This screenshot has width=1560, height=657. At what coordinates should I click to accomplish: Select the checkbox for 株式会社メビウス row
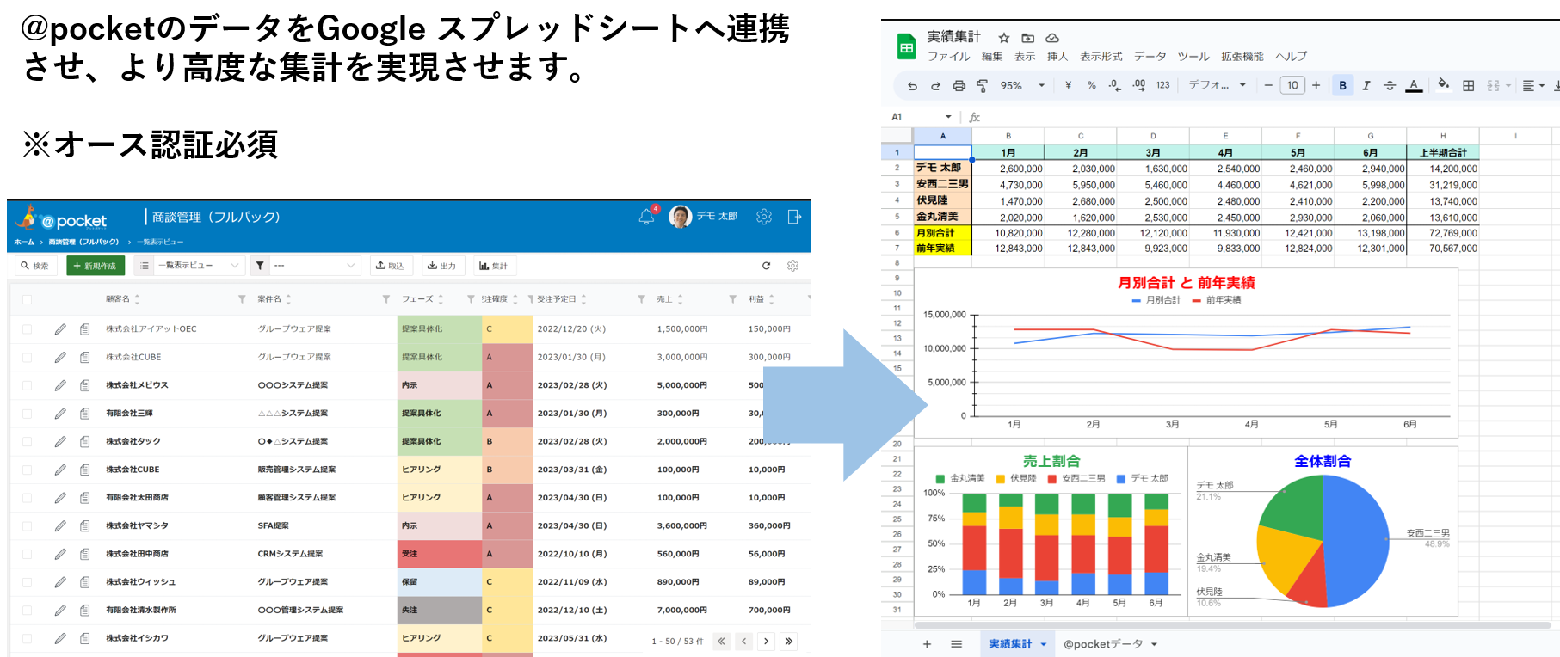click(x=27, y=385)
